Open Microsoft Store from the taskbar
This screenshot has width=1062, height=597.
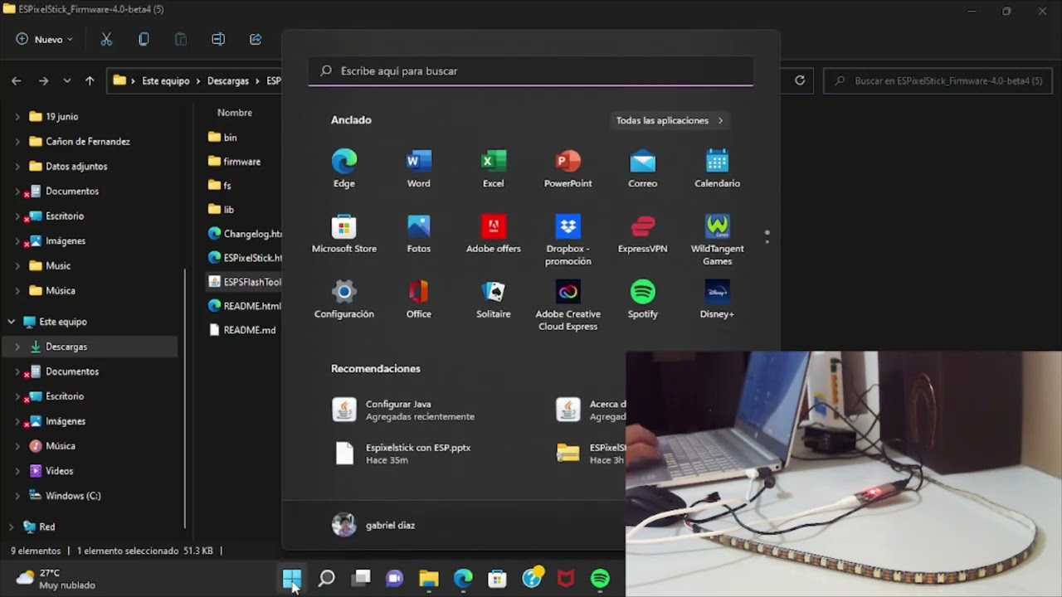[x=497, y=579]
